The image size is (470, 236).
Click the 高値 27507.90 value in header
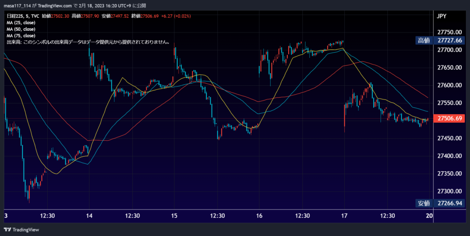click(85, 16)
